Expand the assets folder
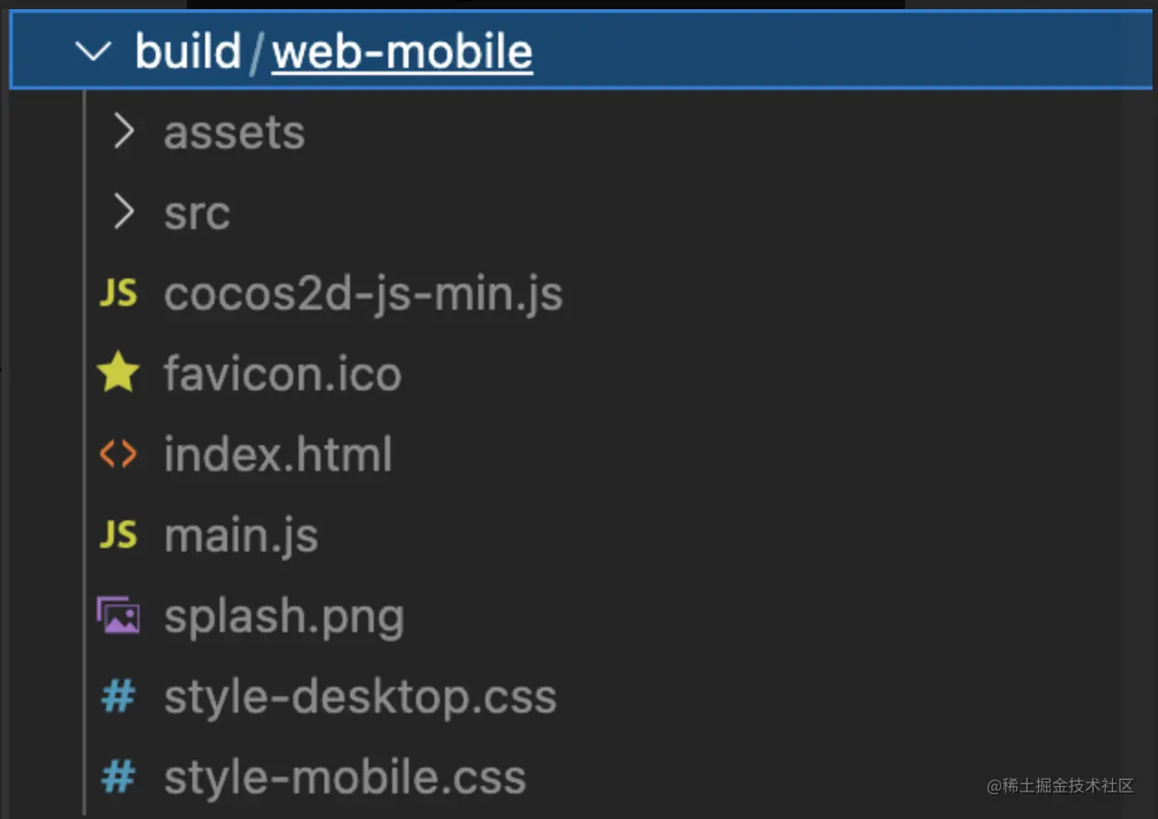Viewport: 1158px width, 819px height. point(234,131)
